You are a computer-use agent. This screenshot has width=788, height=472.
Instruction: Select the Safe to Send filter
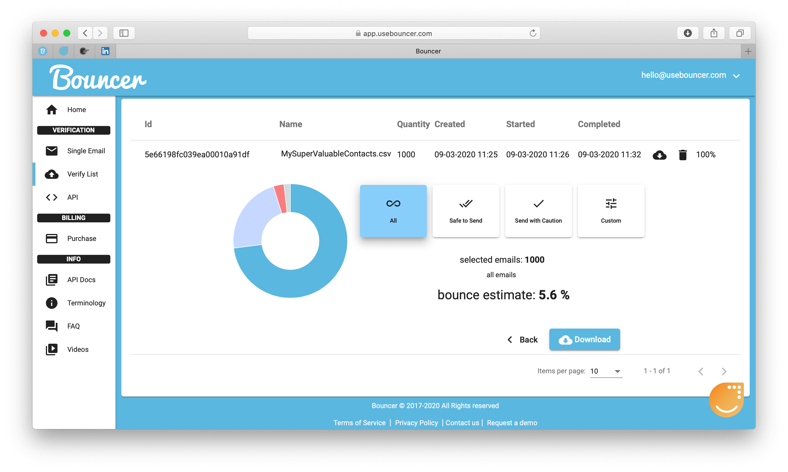tap(466, 211)
